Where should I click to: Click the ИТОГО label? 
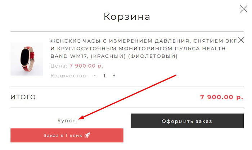click(23, 97)
